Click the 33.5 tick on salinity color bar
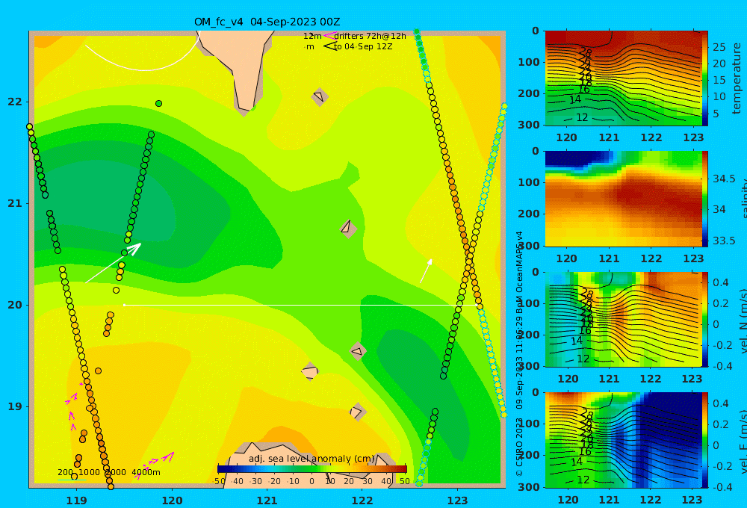The width and height of the screenshot is (747, 508). coord(724,241)
